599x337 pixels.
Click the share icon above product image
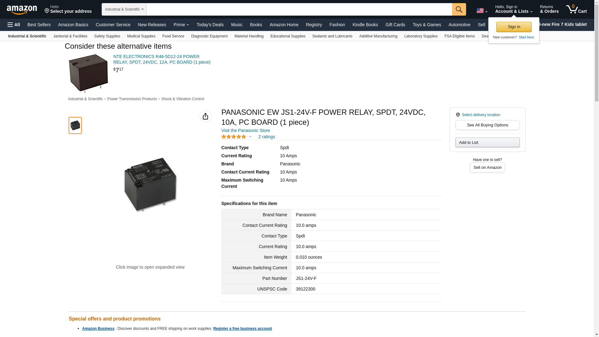tap(205, 116)
